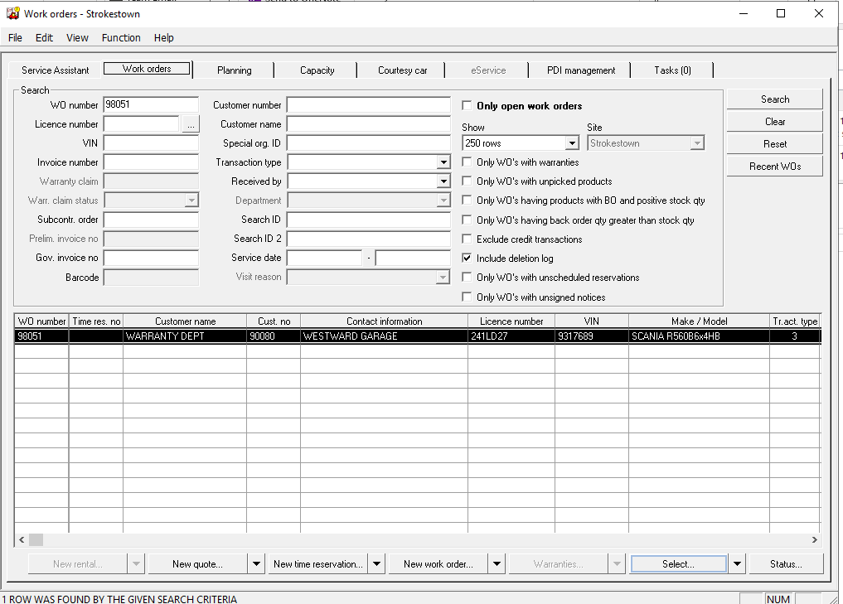This screenshot has height=604, width=843.
Task: Click New time reservation button
Action: 317,563
